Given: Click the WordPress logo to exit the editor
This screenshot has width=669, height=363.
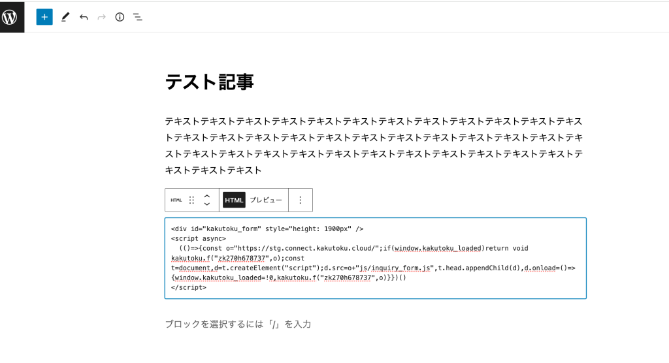Looking at the screenshot, I should [x=12, y=17].
